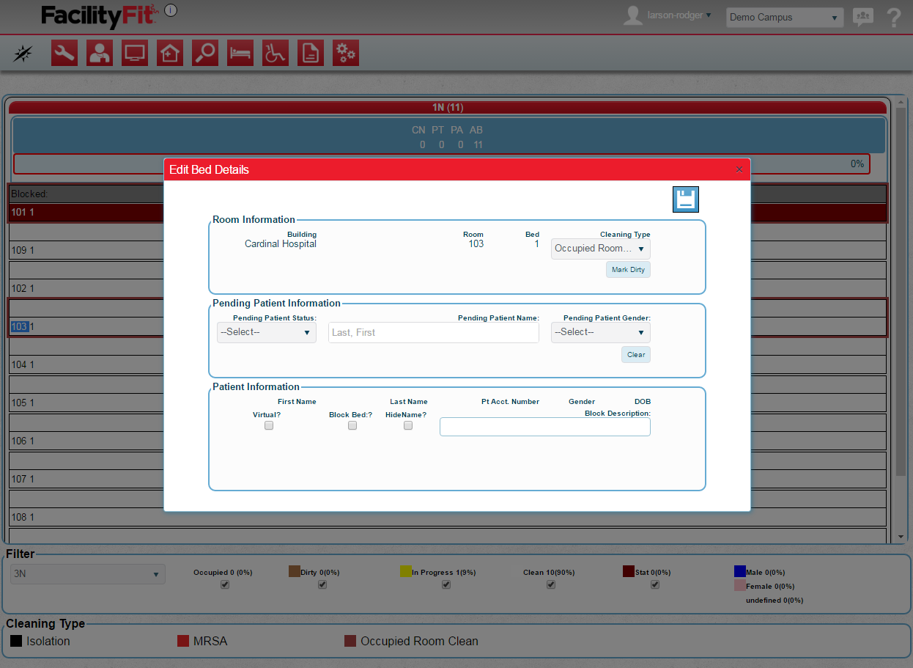913x668 pixels.
Task: Click the magnifying glass search icon
Action: tap(205, 54)
